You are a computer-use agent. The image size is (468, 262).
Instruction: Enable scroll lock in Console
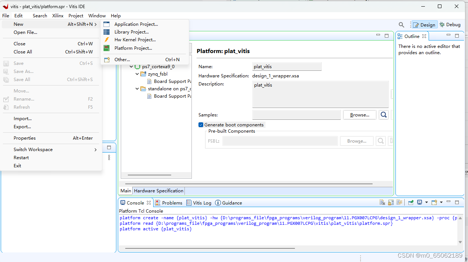391,202
